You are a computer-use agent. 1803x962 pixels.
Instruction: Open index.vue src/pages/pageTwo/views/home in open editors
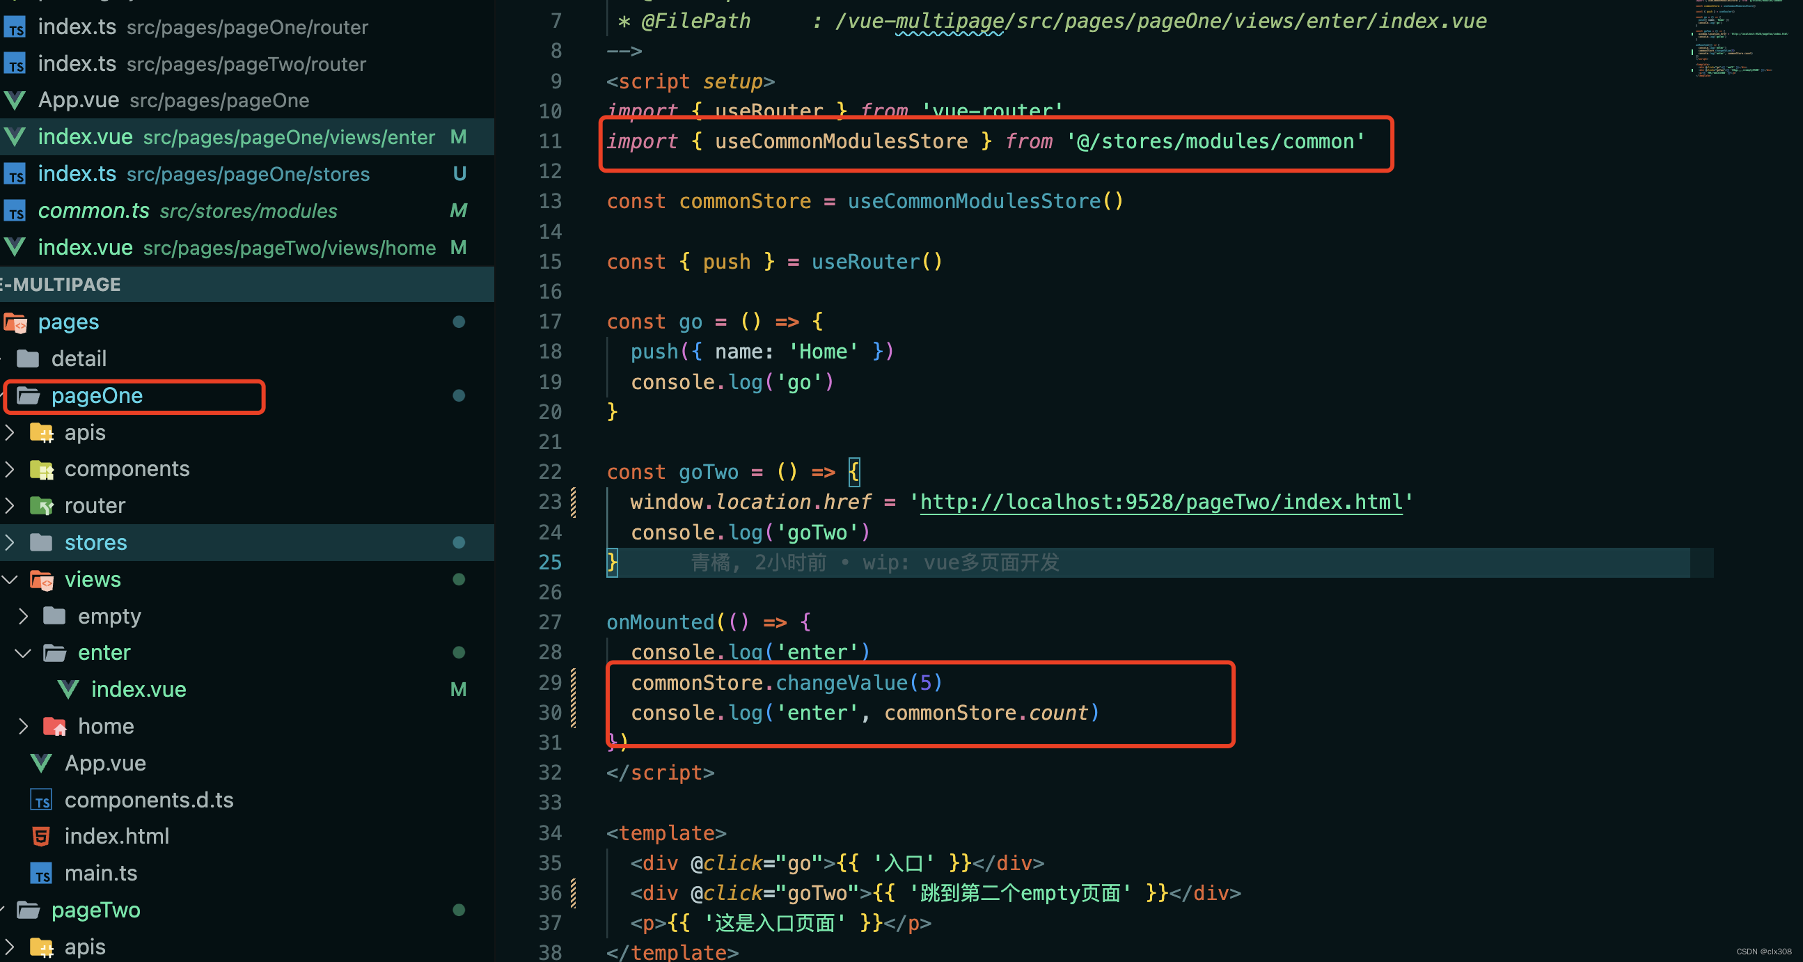tap(246, 247)
